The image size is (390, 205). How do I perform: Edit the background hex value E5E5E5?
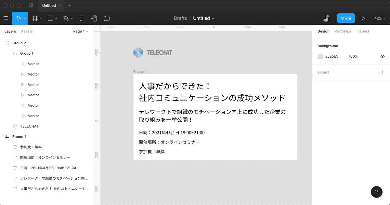pyautogui.click(x=332, y=56)
